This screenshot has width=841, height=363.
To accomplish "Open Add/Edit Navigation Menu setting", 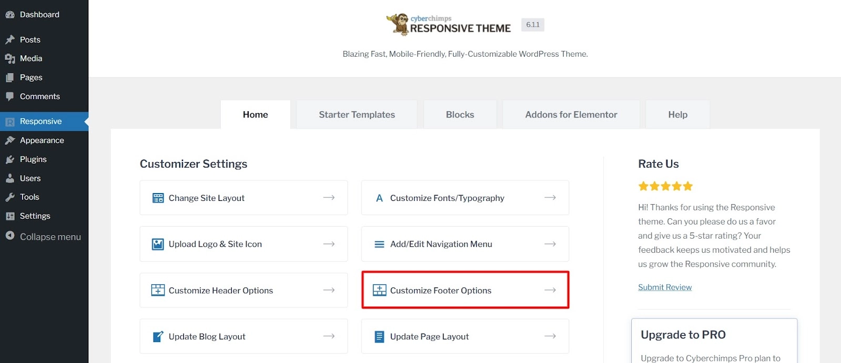I will coord(465,244).
